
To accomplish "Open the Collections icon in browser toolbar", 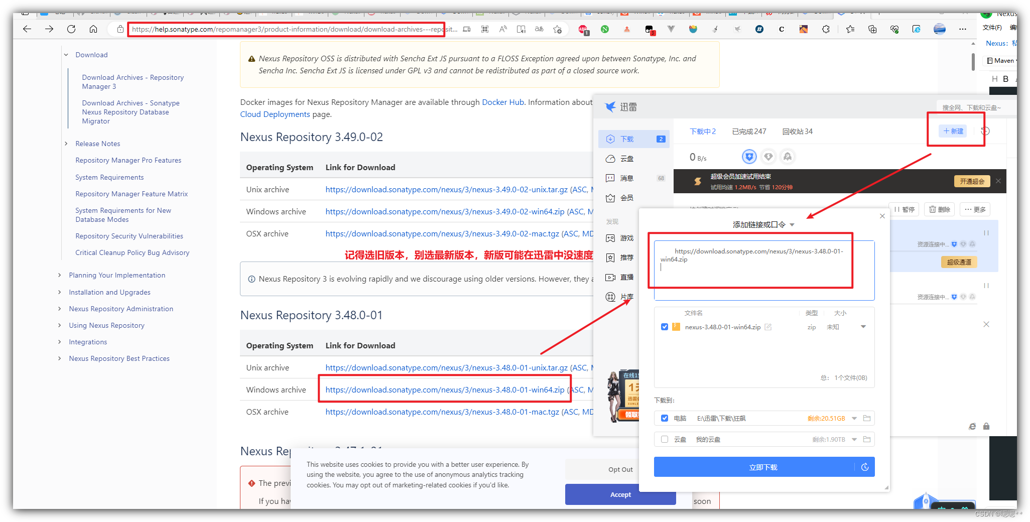I will point(872,29).
